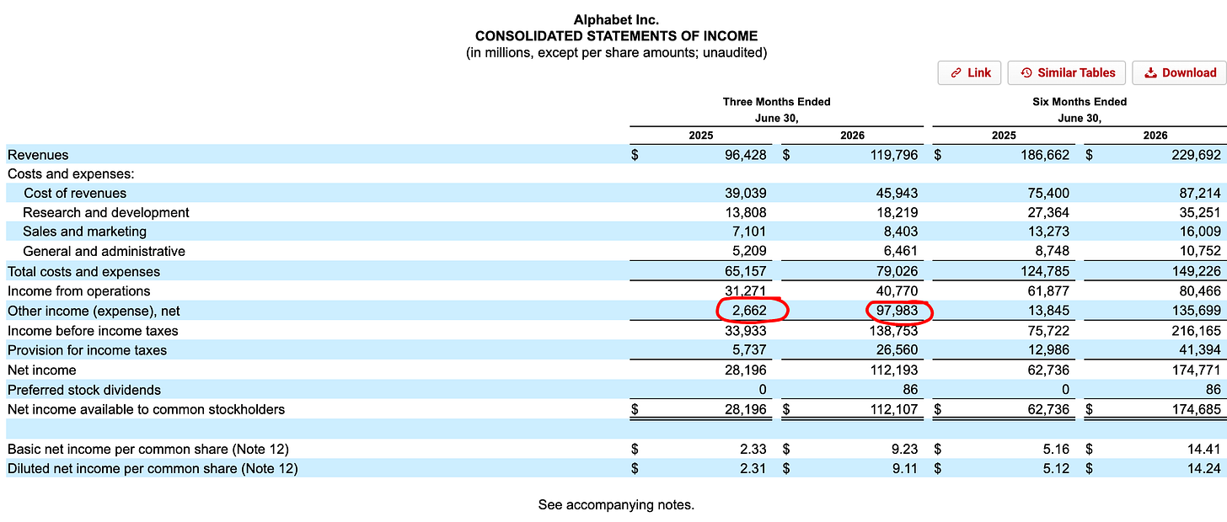Select basic EPS value 14.41
The height and width of the screenshot is (522, 1227).
coord(1204,450)
